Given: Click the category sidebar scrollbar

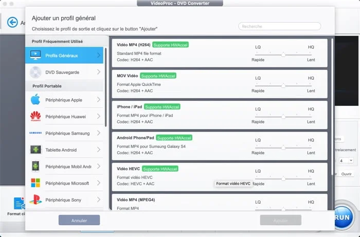Looking at the screenshot, I should [x=106, y=87].
